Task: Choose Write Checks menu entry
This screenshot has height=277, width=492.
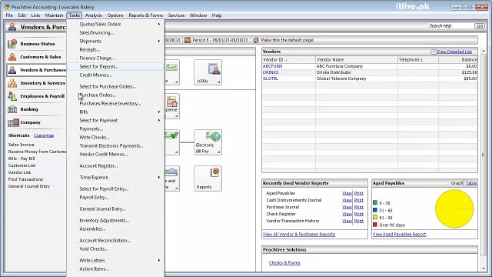Action: pos(94,137)
